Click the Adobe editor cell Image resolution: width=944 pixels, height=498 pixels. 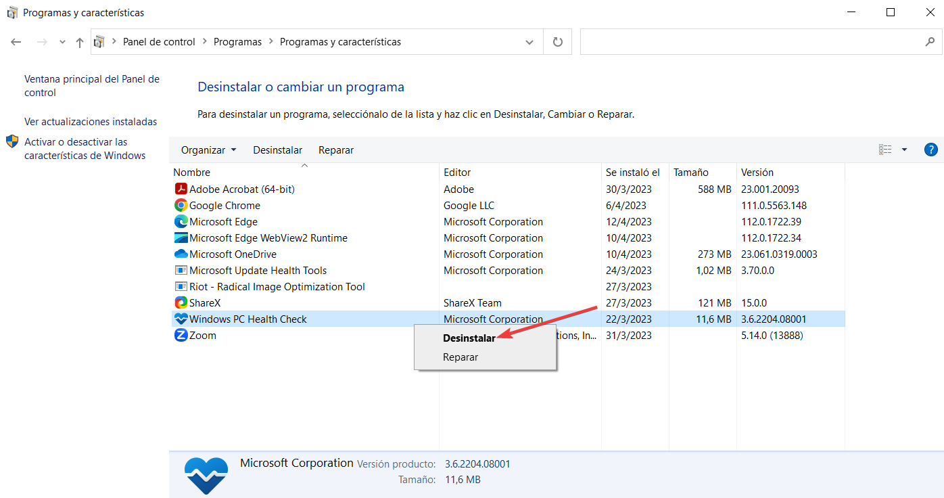coord(458,189)
